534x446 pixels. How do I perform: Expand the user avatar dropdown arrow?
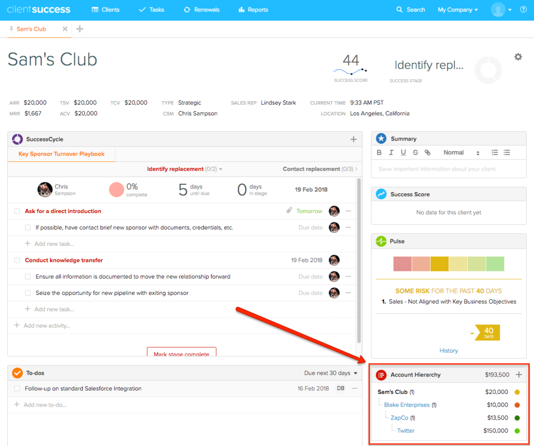[510, 10]
